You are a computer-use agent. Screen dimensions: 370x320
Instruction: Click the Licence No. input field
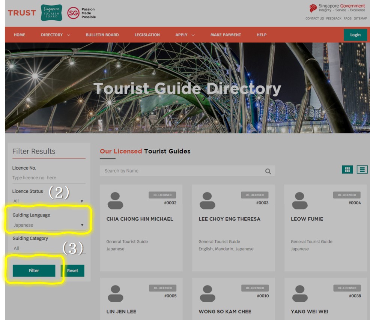point(48,178)
